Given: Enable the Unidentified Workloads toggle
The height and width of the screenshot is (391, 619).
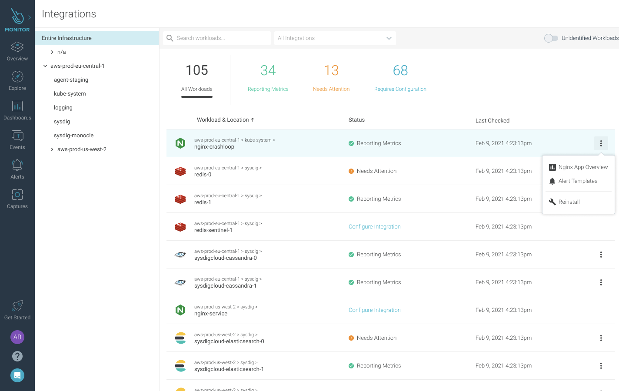Looking at the screenshot, I should click(551, 38).
